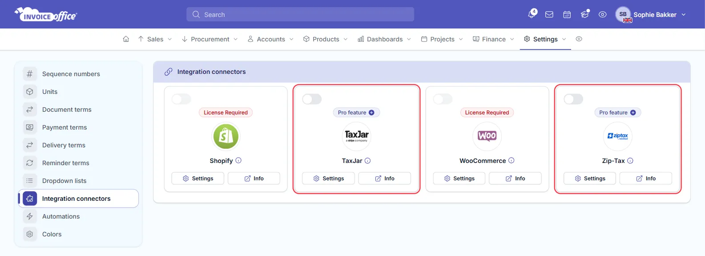Screen dimensions: 705x256
Task: Click the Delivery terms arrows icon
Action: coord(30,145)
